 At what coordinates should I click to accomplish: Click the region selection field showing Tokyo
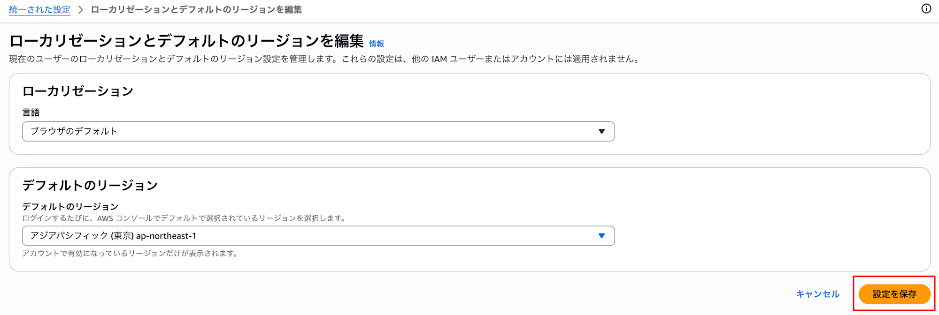pyautogui.click(x=318, y=236)
